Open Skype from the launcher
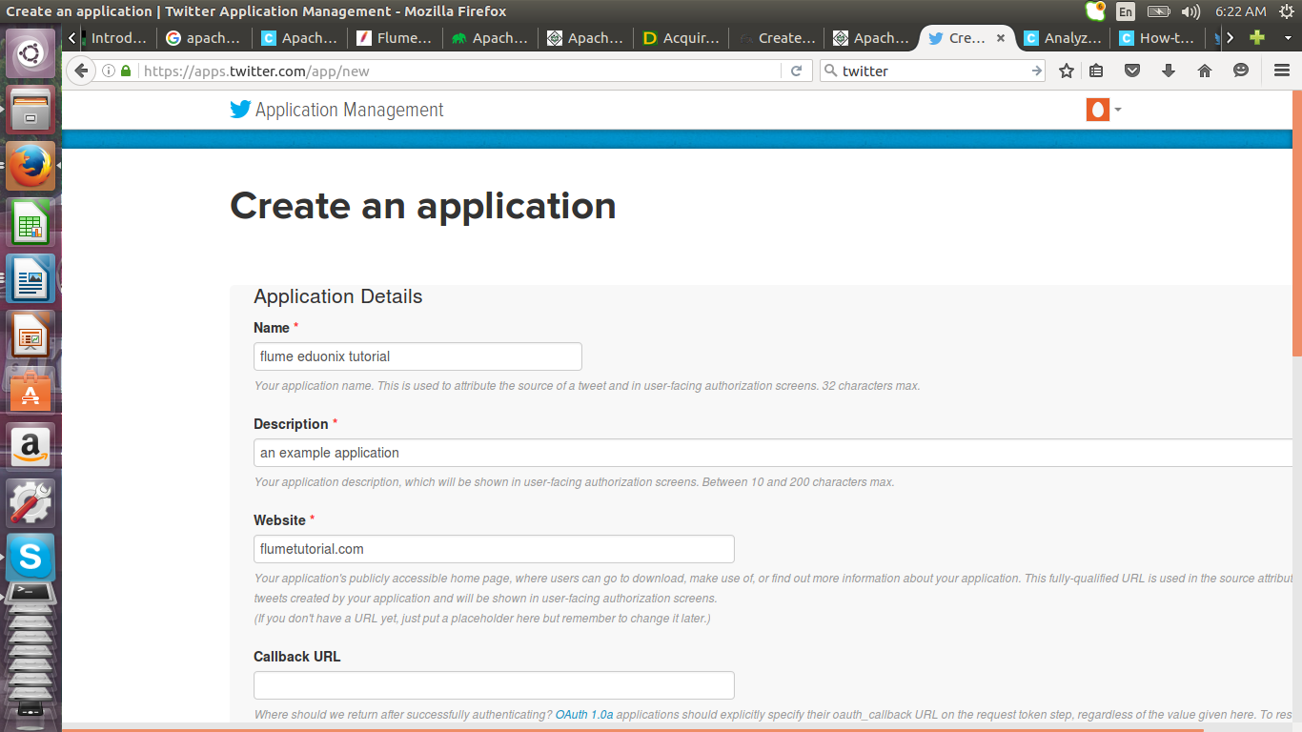The image size is (1302, 732). [x=31, y=558]
